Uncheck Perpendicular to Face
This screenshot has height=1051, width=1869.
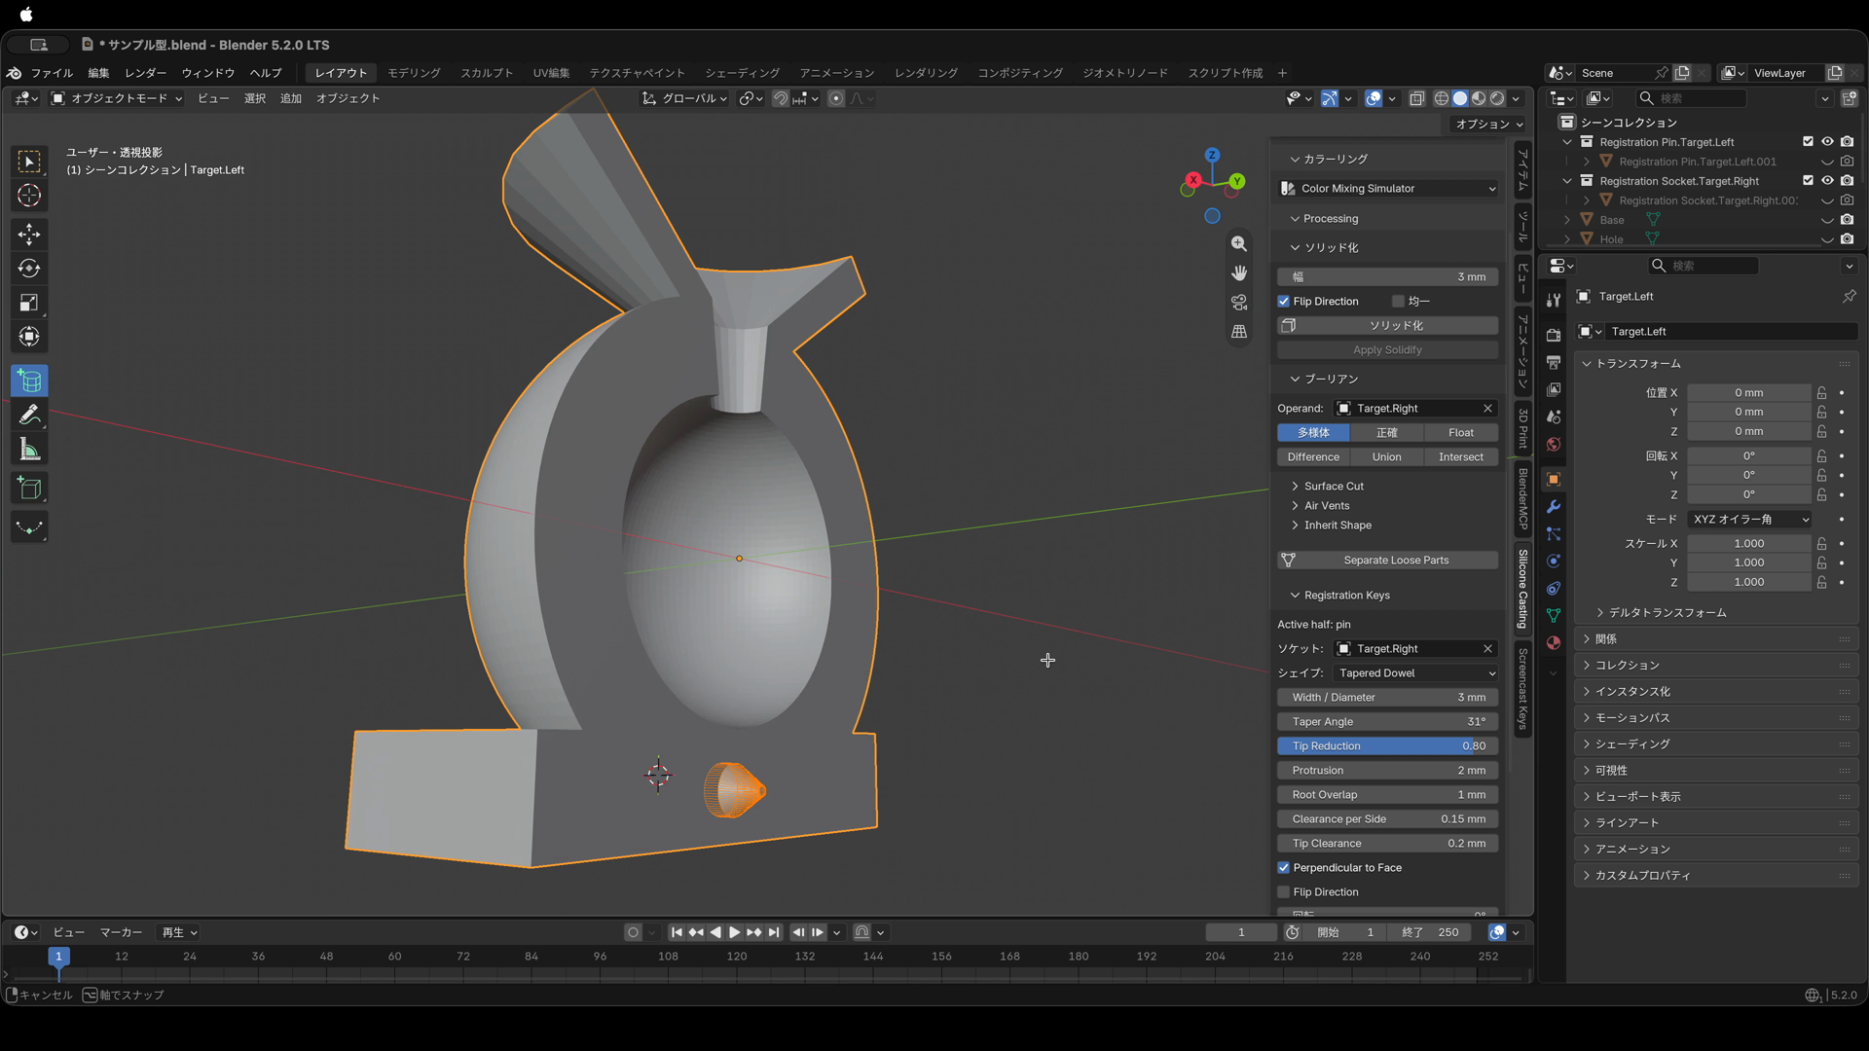click(x=1284, y=868)
